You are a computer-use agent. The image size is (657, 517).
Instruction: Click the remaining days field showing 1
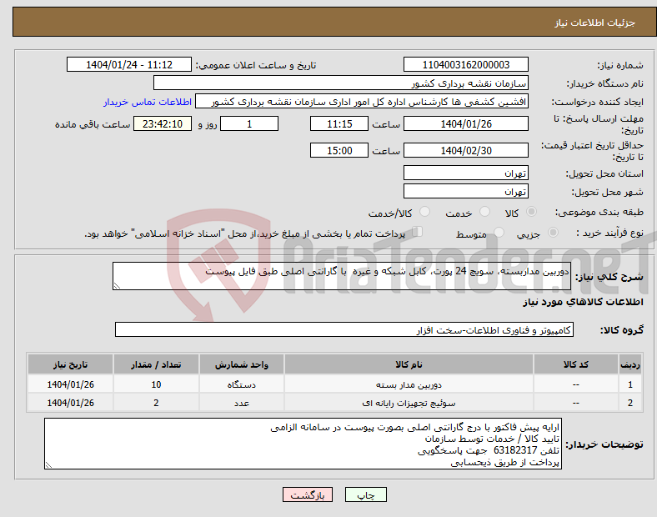click(249, 123)
